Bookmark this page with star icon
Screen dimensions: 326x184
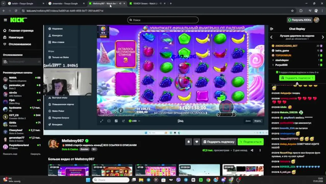tap(292, 11)
